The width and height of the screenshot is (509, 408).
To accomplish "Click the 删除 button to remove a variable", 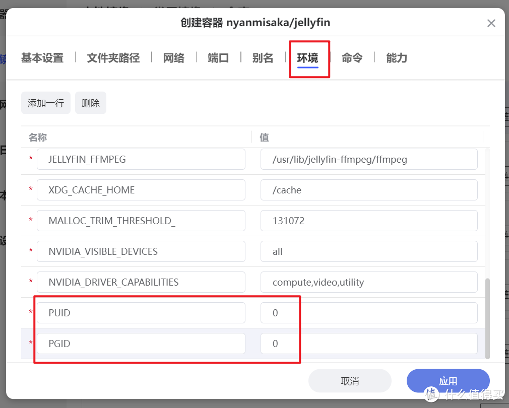I will tap(90, 103).
